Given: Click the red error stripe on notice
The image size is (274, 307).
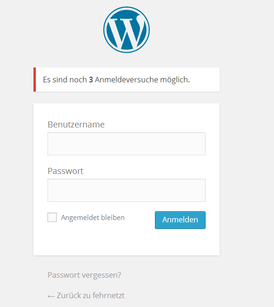Looking at the screenshot, I should click(35, 80).
